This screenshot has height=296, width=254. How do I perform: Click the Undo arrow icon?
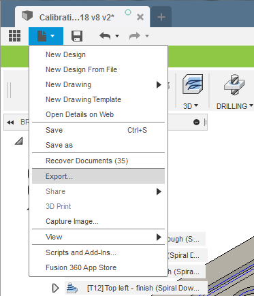(x=105, y=36)
